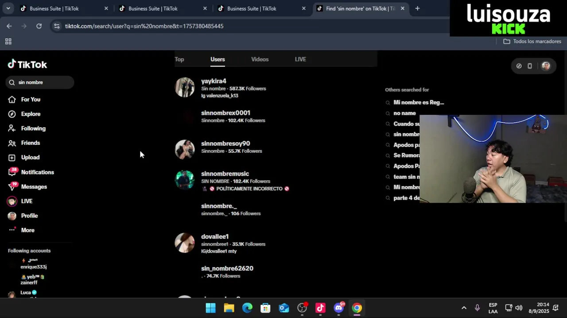Viewport: 567px width, 318px height.
Task: Open the account avatar in TikTok header
Action: pos(546,66)
